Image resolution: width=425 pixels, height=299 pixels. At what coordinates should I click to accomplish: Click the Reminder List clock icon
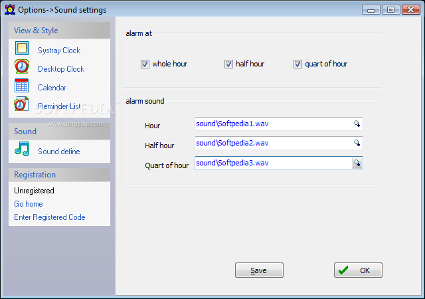point(21,104)
